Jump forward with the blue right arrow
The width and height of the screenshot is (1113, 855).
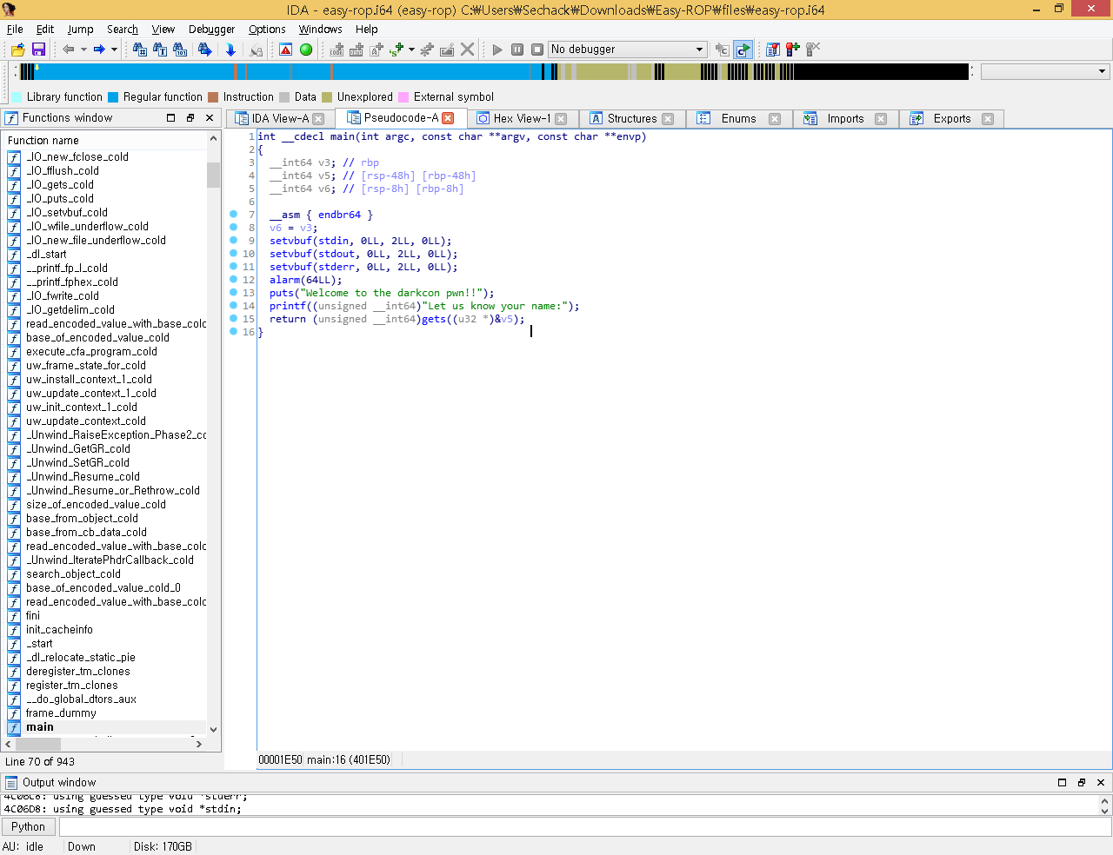tap(99, 50)
